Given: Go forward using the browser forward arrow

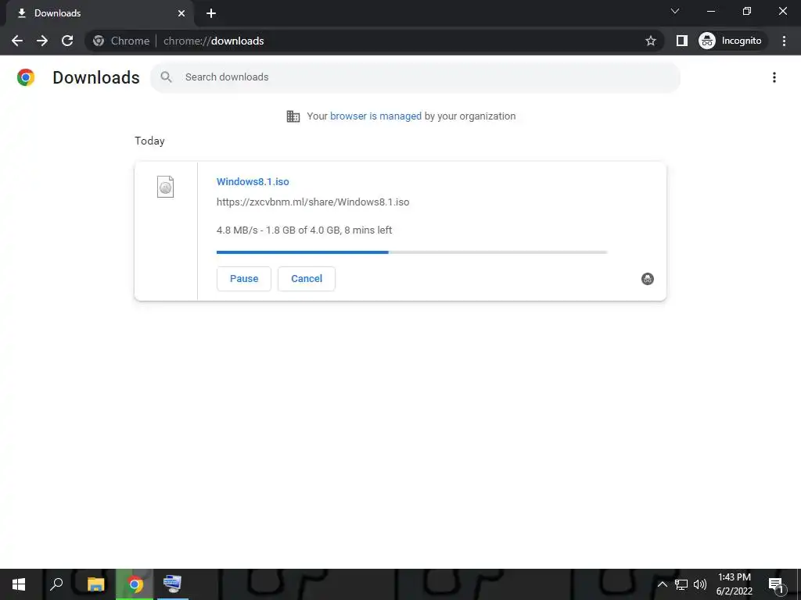Looking at the screenshot, I should tap(42, 41).
